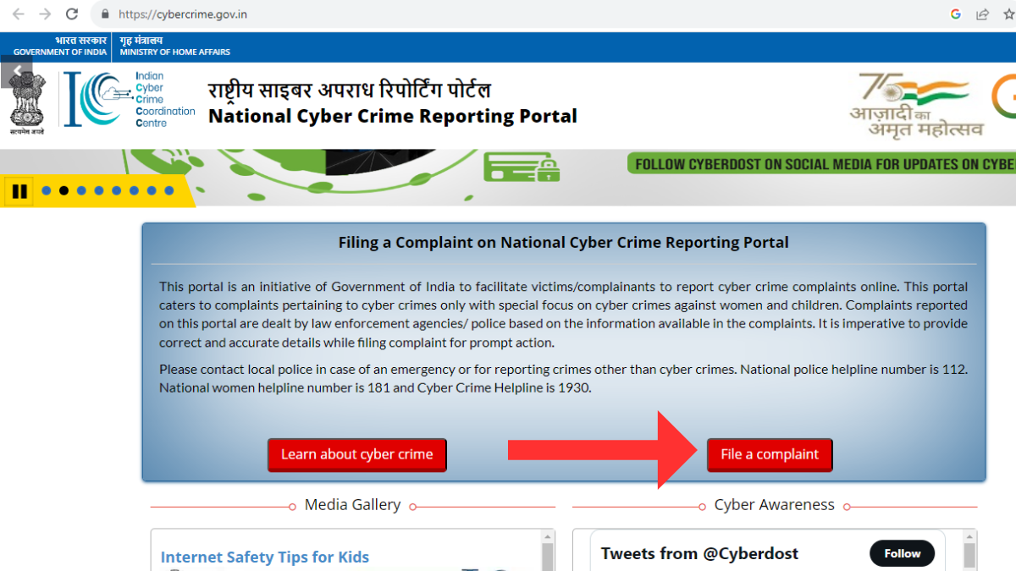1016x571 pixels.
Task: Click the browser forward arrow
Action: pyautogui.click(x=45, y=14)
